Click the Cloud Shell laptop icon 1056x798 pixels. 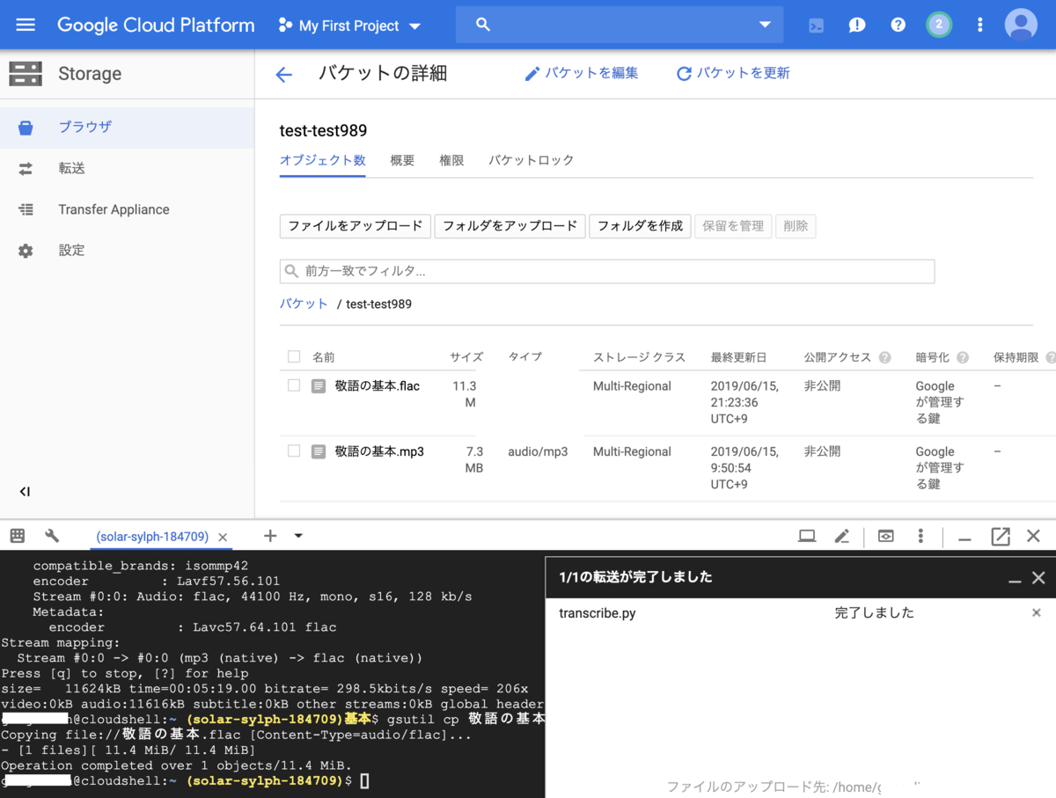(x=807, y=536)
